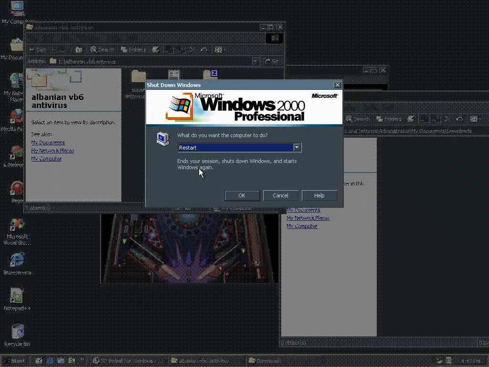
Task: Click Help in Shut Down dialog
Action: [x=319, y=195]
